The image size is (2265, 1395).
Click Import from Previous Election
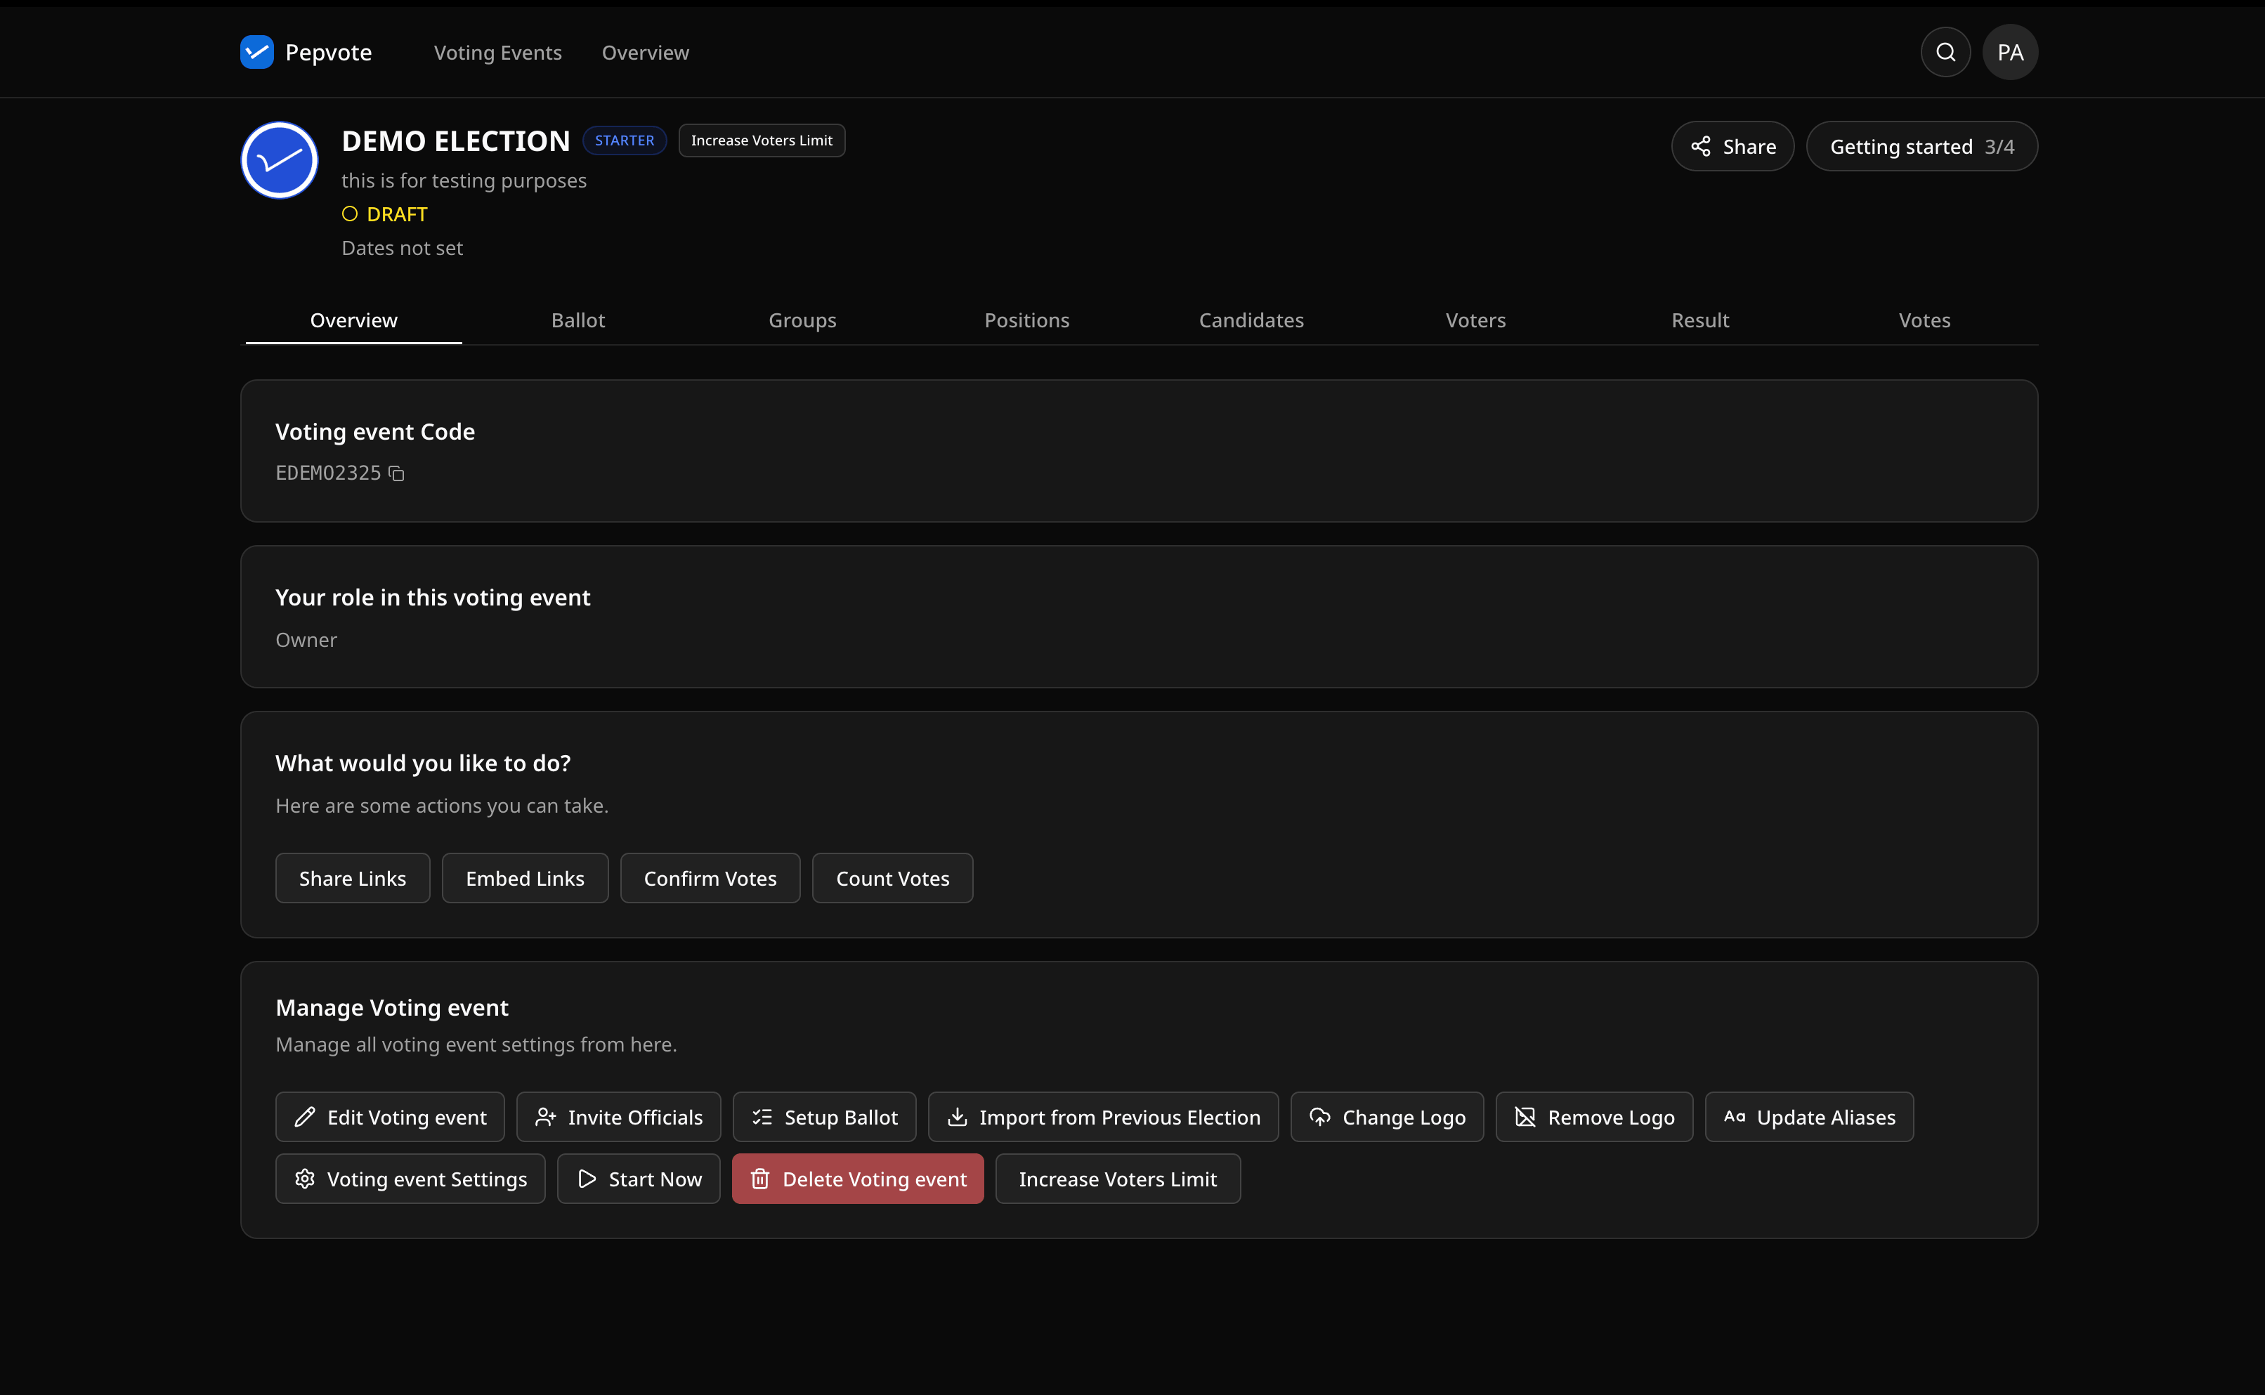pos(1102,1118)
